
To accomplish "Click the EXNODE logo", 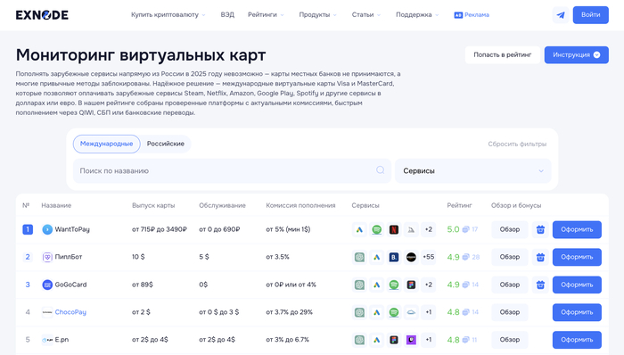I will (42, 15).
